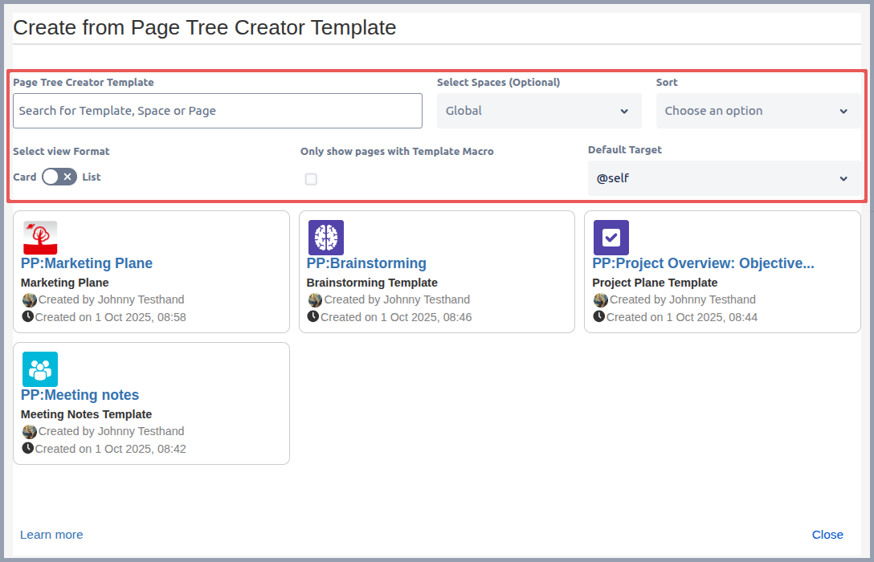Open the Select Spaces dropdown showing Global

(538, 111)
